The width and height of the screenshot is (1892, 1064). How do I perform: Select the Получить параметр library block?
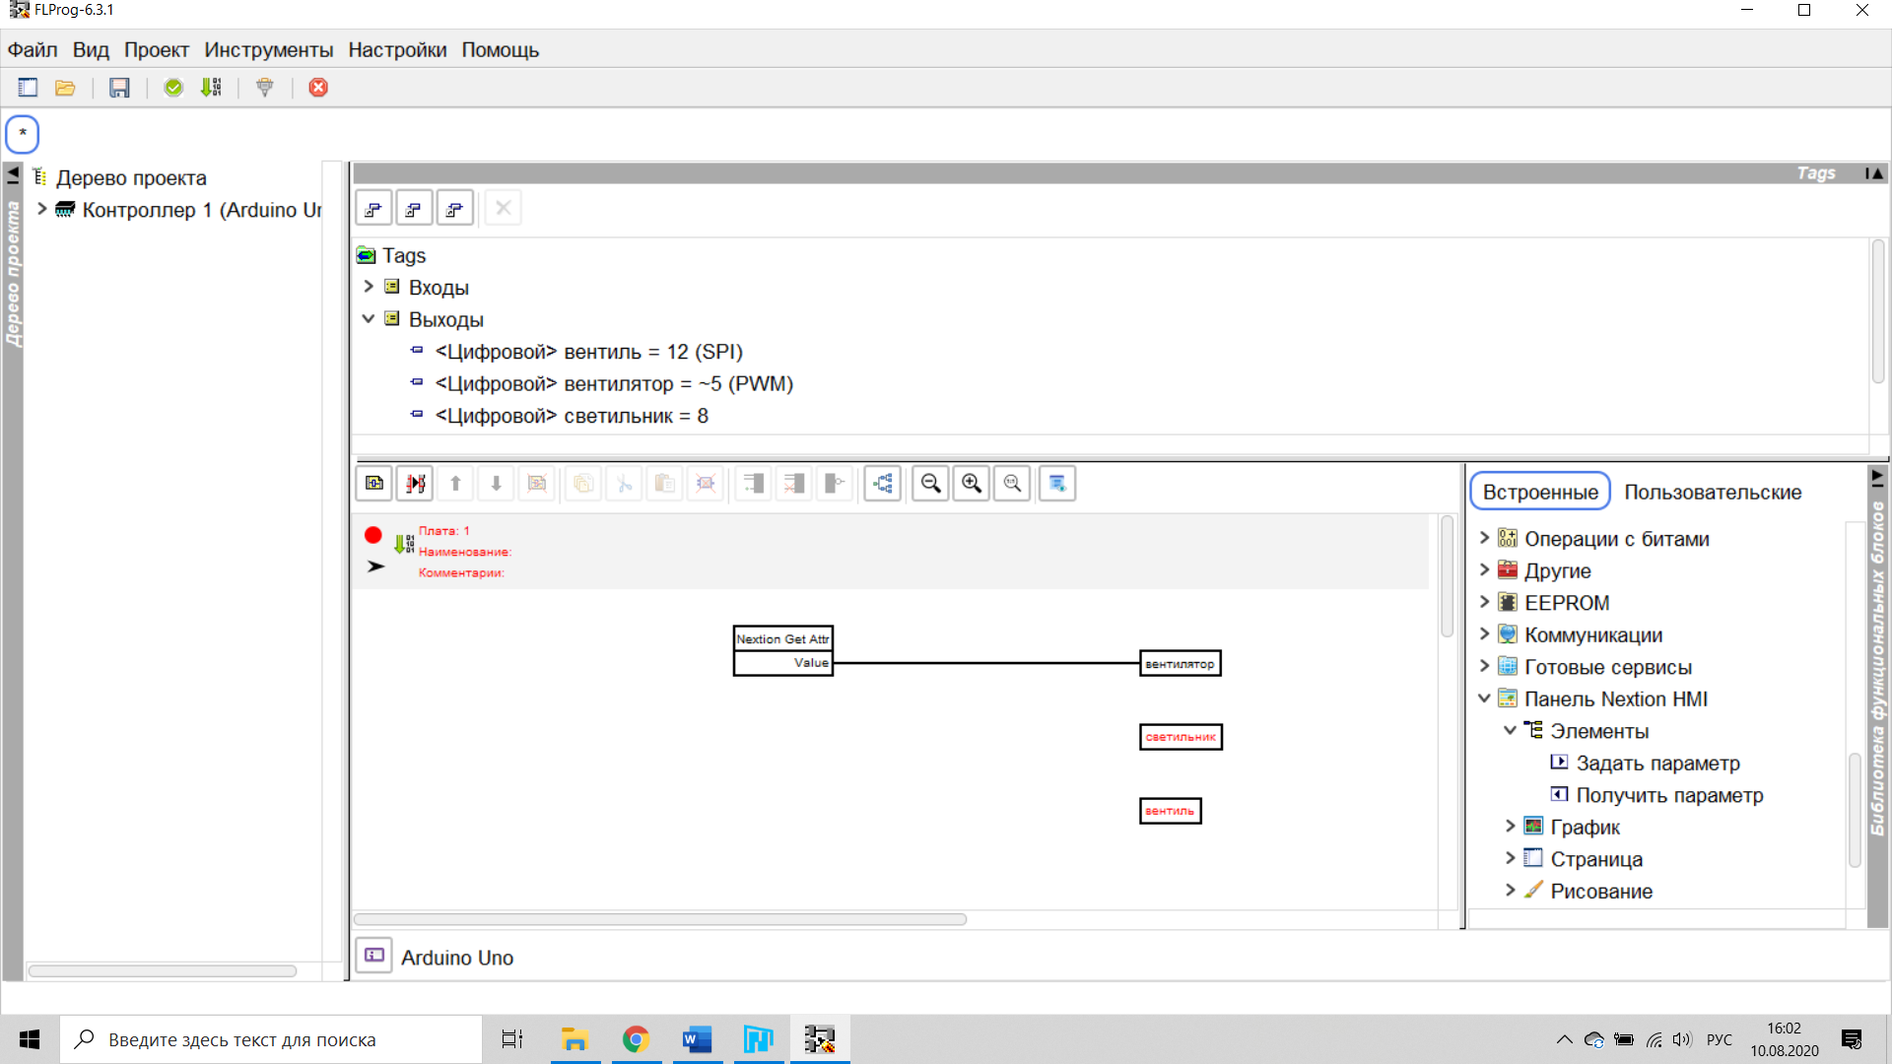1668,795
